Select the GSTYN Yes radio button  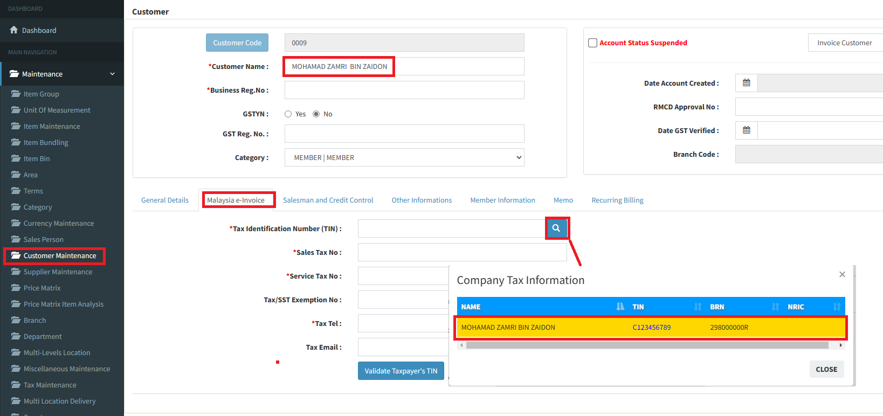click(x=288, y=114)
